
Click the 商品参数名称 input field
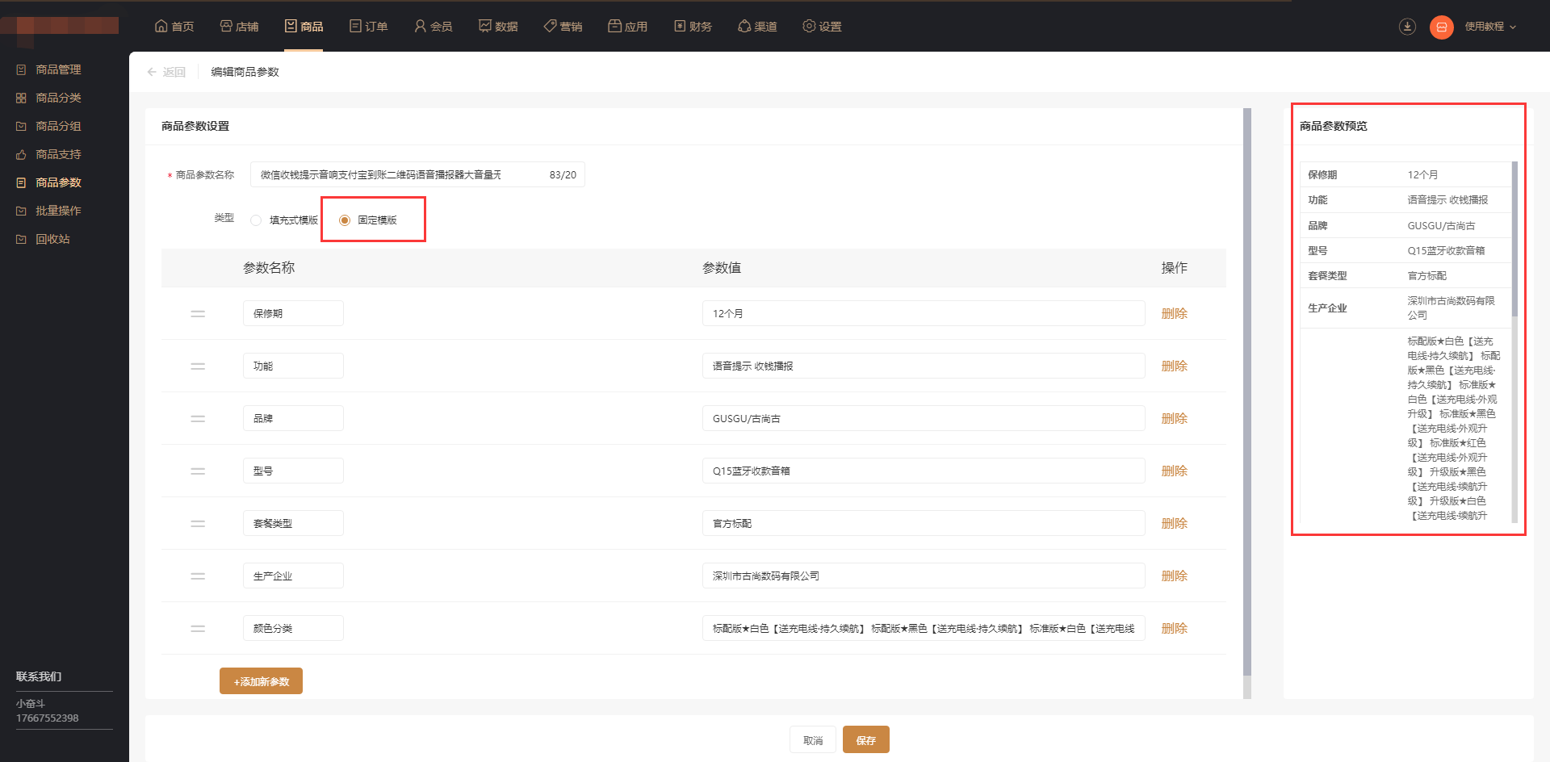(417, 174)
